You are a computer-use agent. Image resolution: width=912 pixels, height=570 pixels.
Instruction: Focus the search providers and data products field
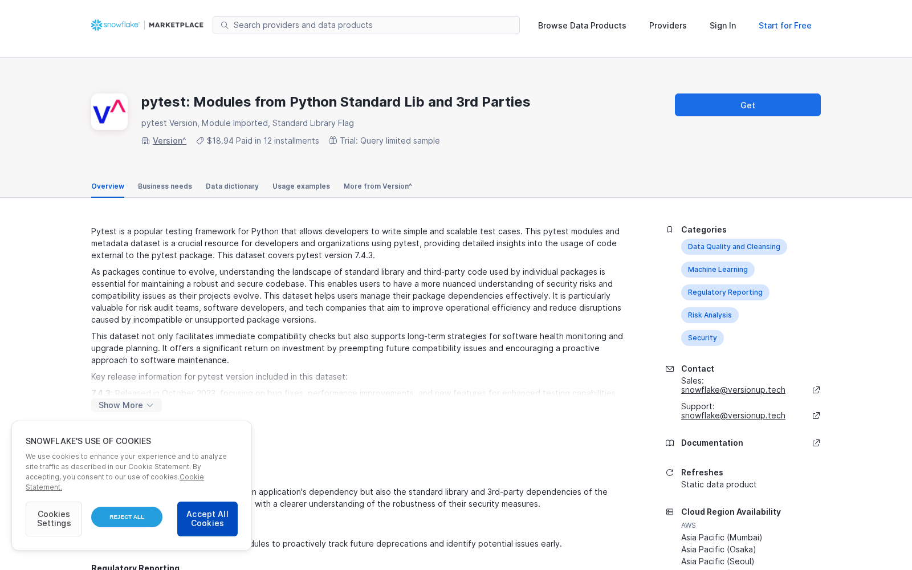coord(366,25)
